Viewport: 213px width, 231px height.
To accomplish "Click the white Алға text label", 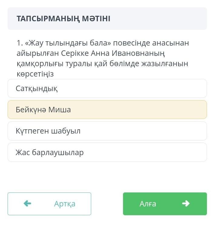I will click(148, 204).
